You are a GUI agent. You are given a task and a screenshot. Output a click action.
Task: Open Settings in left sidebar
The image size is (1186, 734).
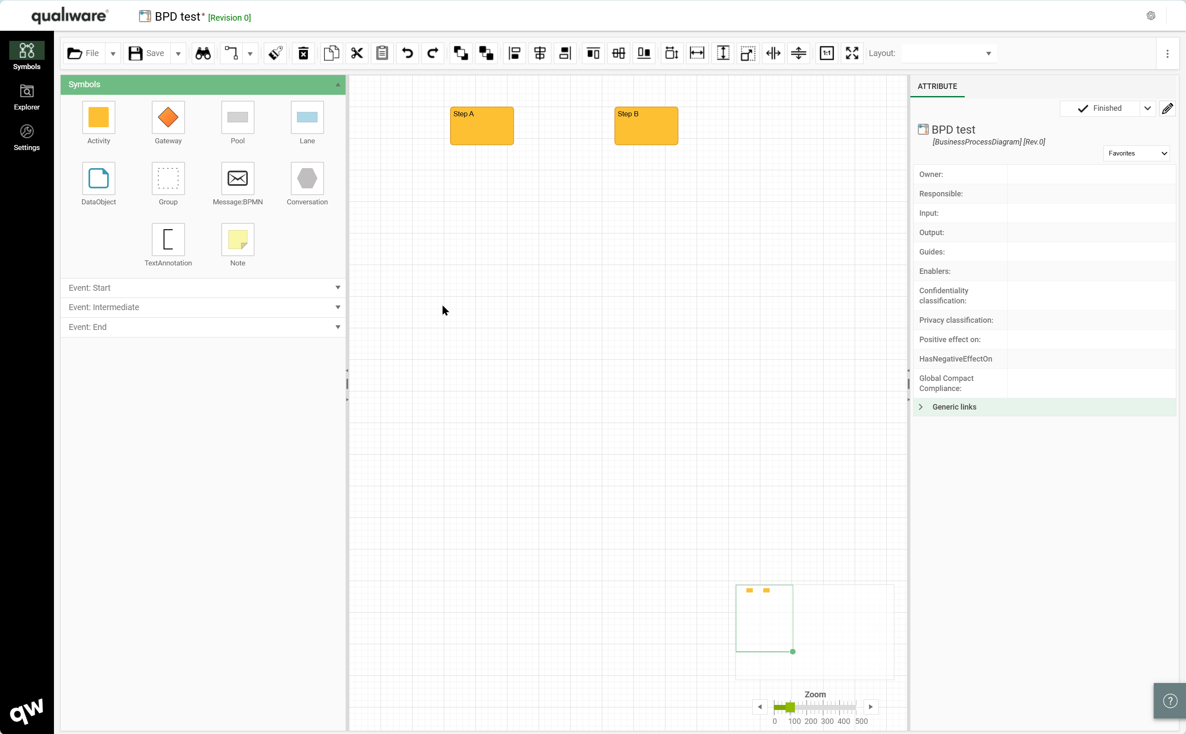tap(27, 138)
